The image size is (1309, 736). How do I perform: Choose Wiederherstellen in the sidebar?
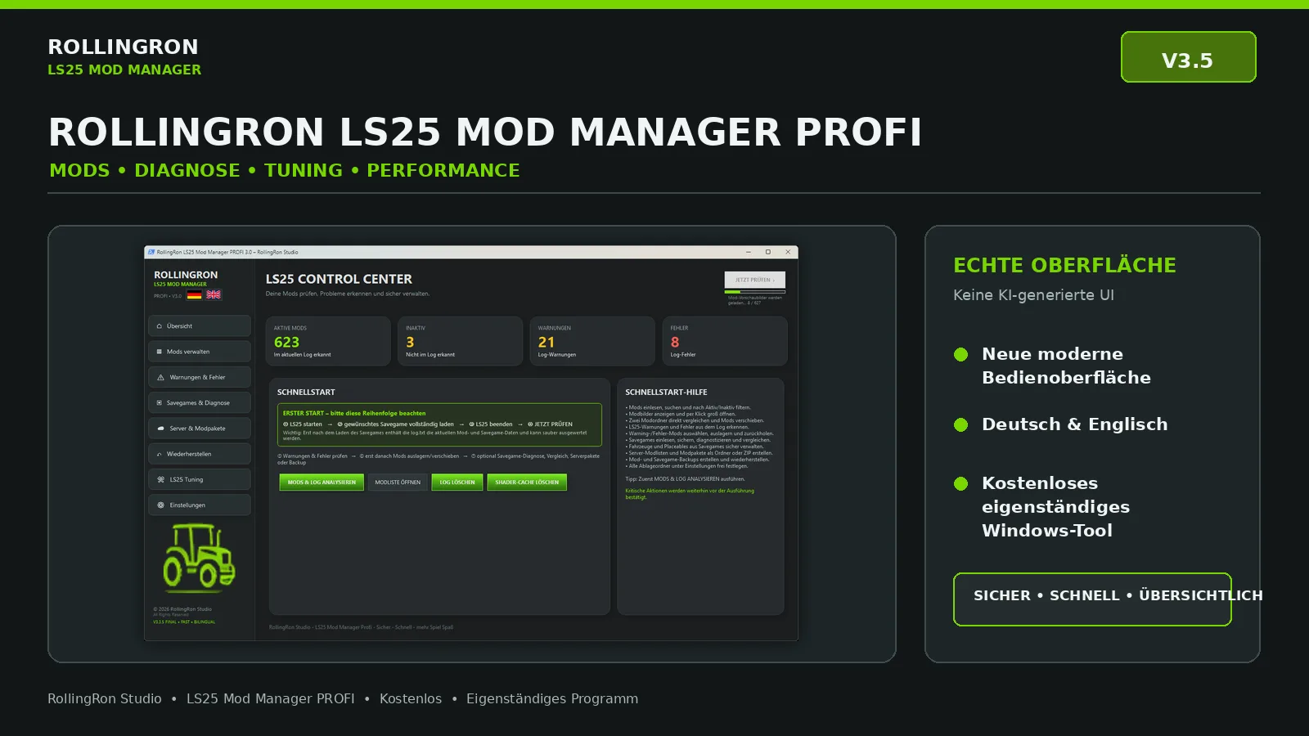point(200,454)
